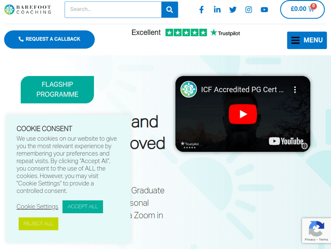Click the magnifying glass search button
This screenshot has height=249, width=331.
click(169, 9)
